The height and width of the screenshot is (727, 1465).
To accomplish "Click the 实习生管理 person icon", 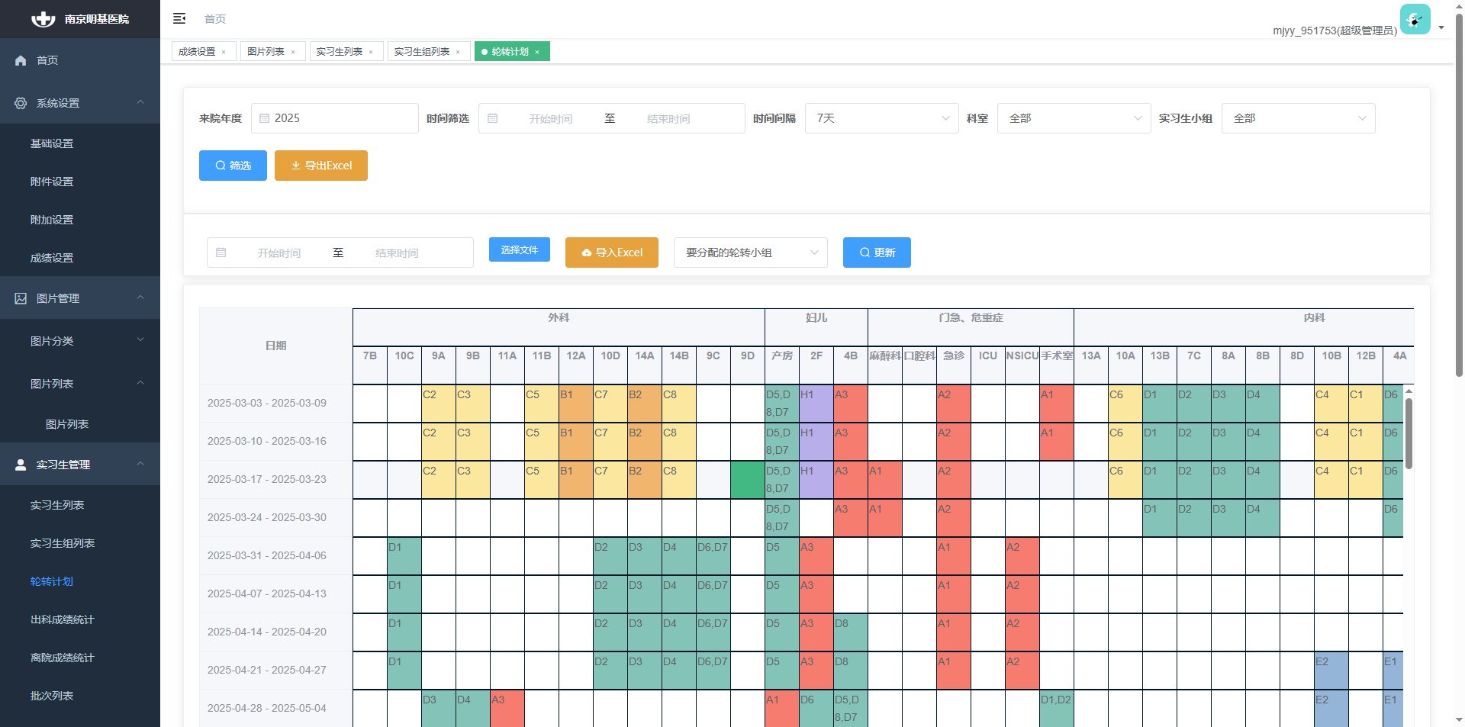I will (x=21, y=465).
